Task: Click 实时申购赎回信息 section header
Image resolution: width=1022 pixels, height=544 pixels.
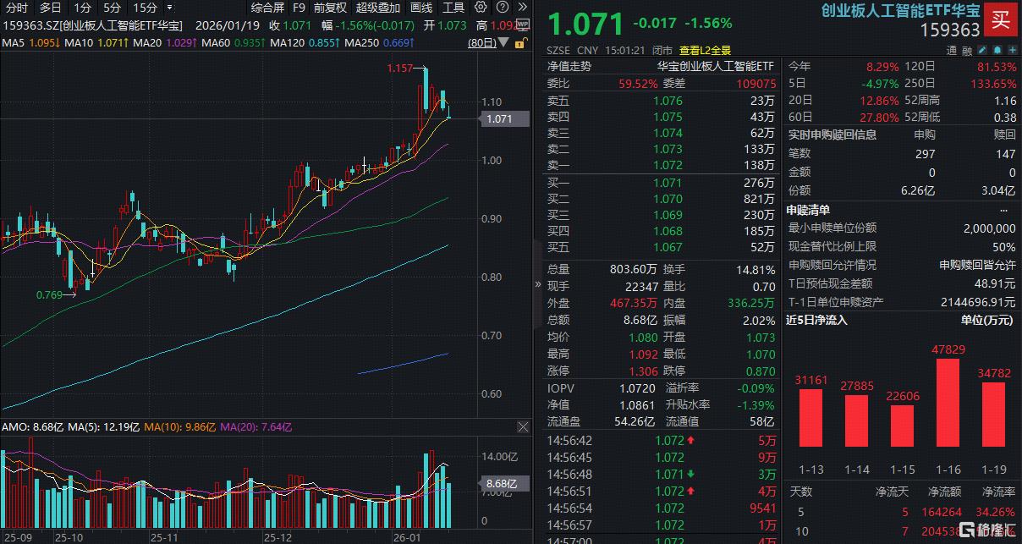Action: [832, 135]
